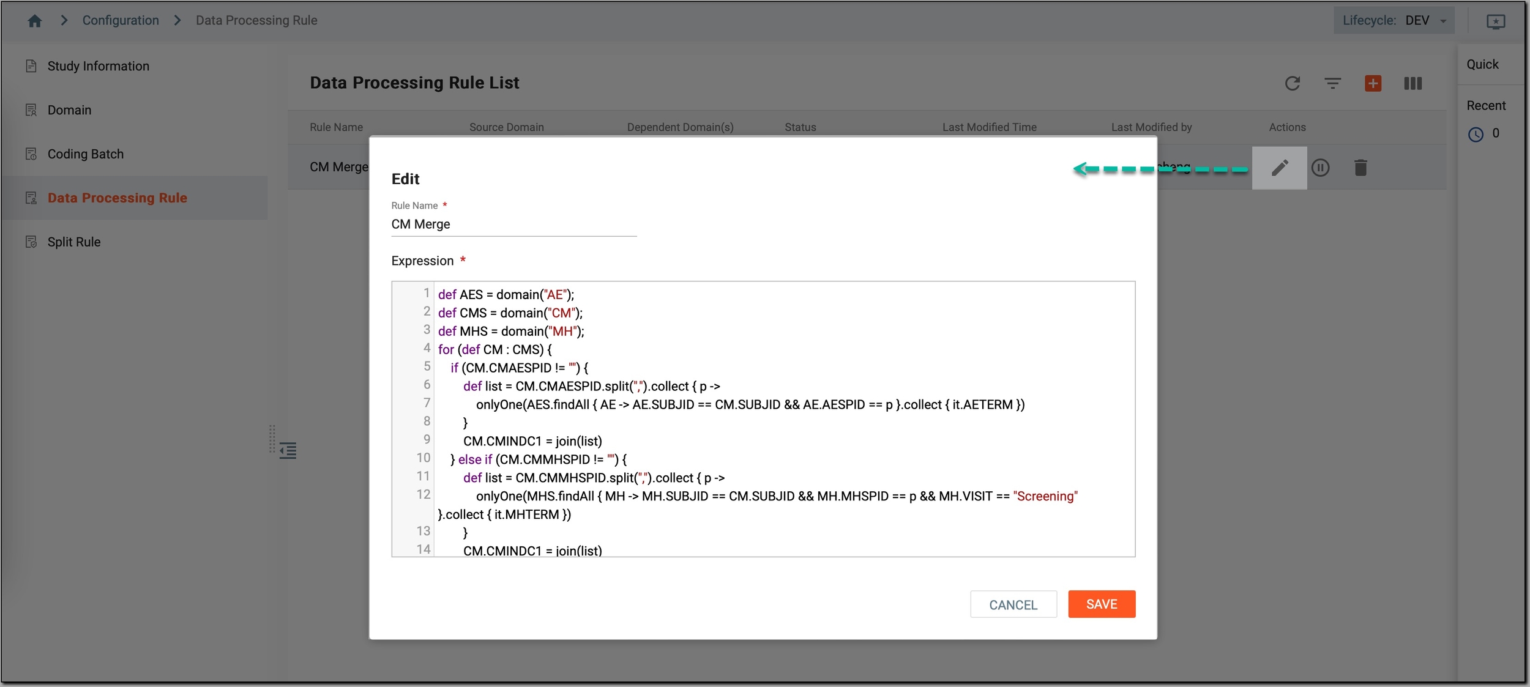Image resolution: width=1530 pixels, height=687 pixels.
Task: Click the presentation screen icon in header
Action: click(1496, 21)
